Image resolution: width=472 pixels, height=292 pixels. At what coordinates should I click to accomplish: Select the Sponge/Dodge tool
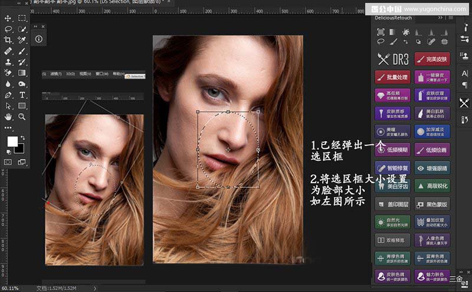pyautogui.click(x=22, y=84)
